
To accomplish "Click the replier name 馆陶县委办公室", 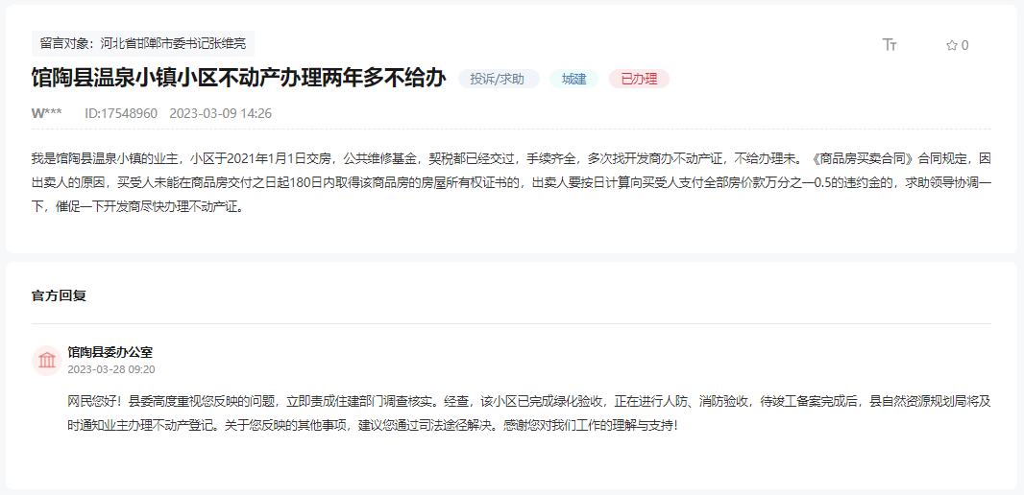I will (110, 353).
